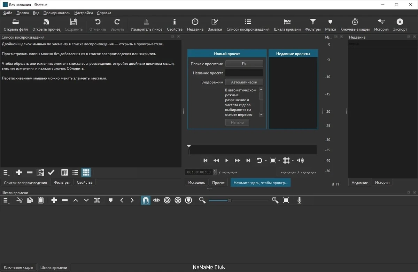Click the Название проекта input field
This screenshot has height=272, width=418.
[244, 73]
